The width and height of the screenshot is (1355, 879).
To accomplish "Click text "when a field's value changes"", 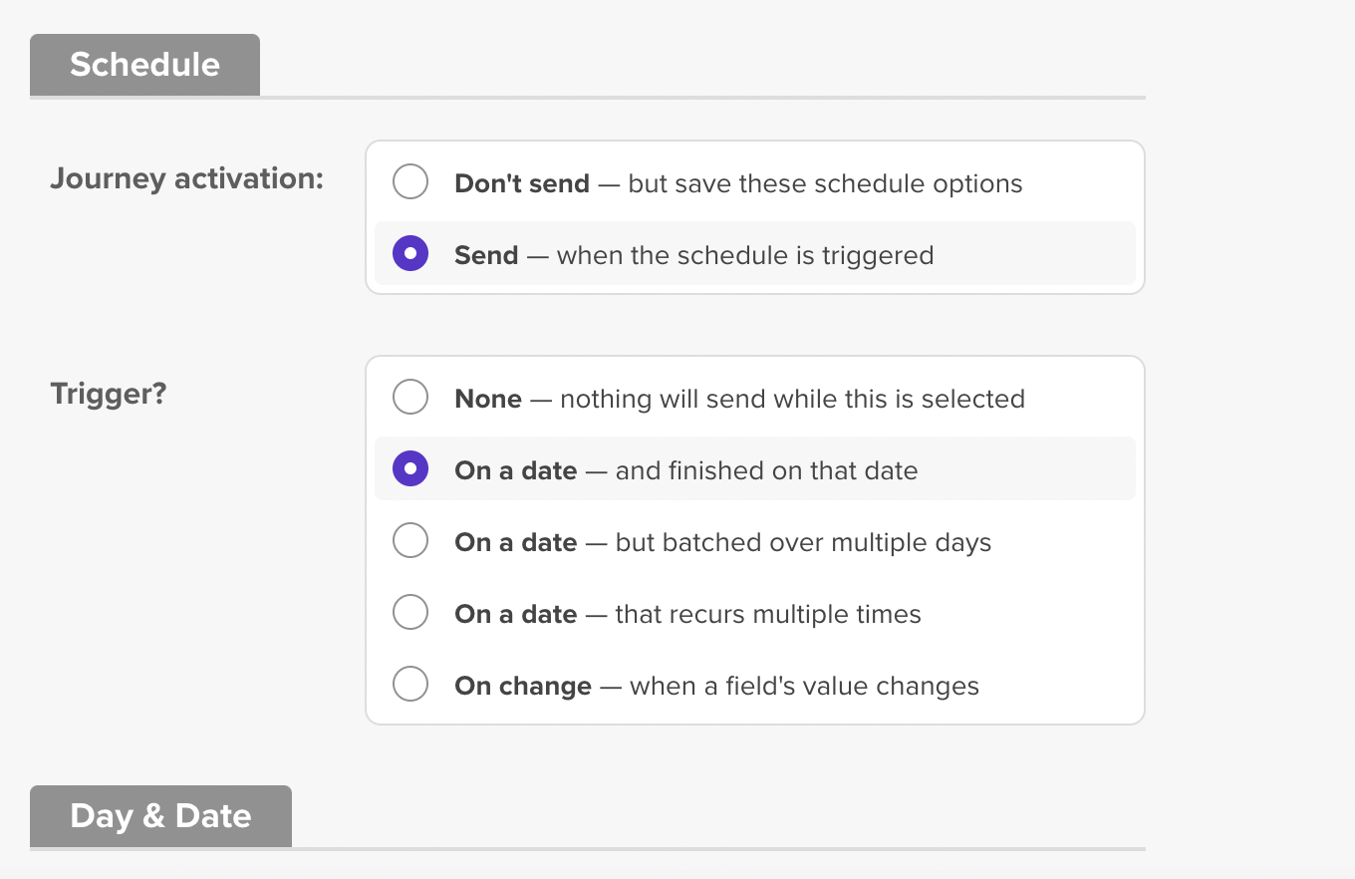I will click(804, 687).
